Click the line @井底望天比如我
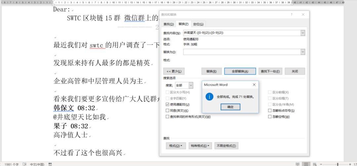Viewport: 357px width, 166px height. pos(80,117)
